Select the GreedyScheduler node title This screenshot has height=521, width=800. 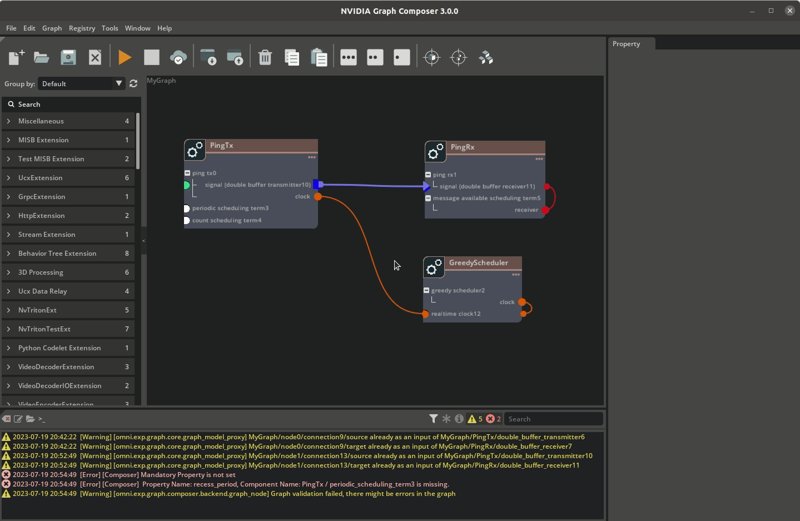(479, 262)
